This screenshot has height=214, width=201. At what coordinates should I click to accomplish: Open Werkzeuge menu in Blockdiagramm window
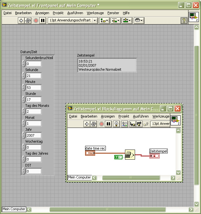click(x=161, y=116)
